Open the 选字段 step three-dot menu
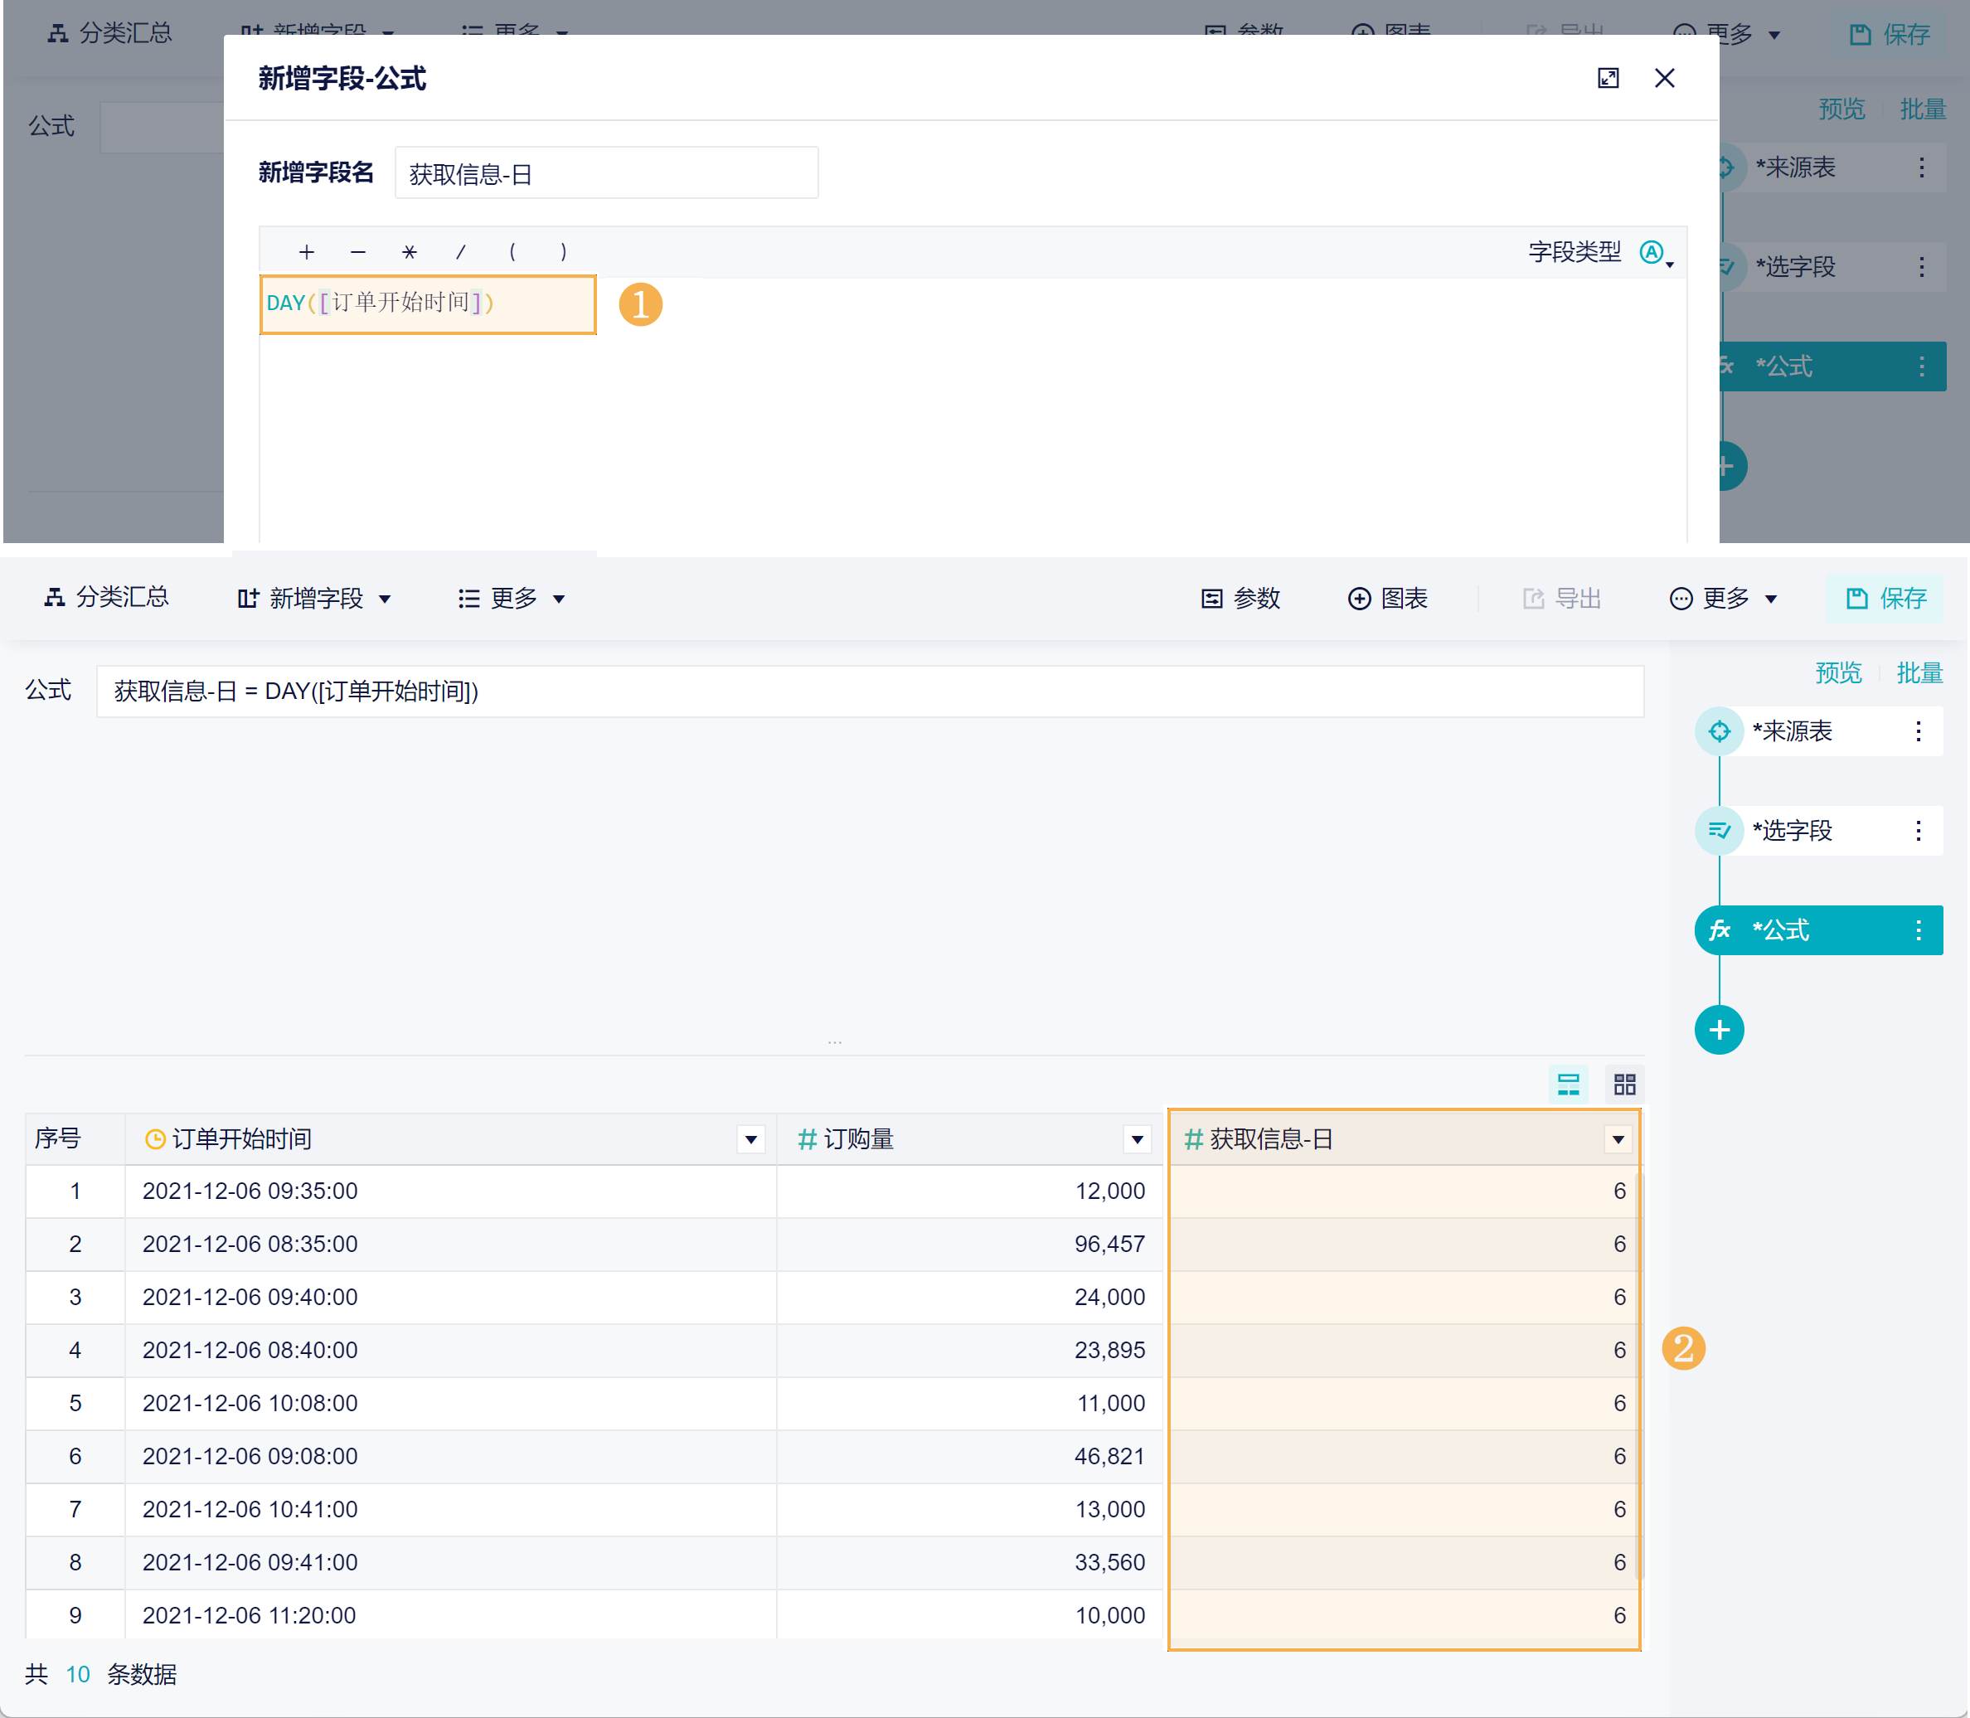 (1919, 831)
